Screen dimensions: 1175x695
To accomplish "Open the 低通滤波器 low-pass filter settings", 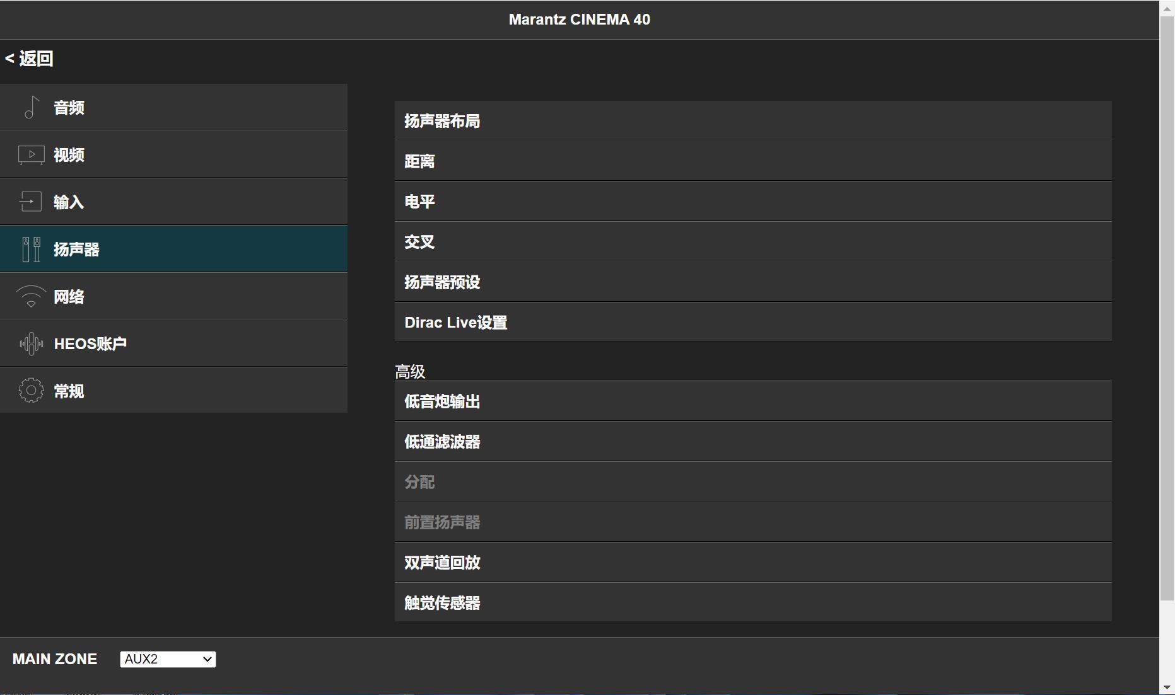I will click(753, 441).
